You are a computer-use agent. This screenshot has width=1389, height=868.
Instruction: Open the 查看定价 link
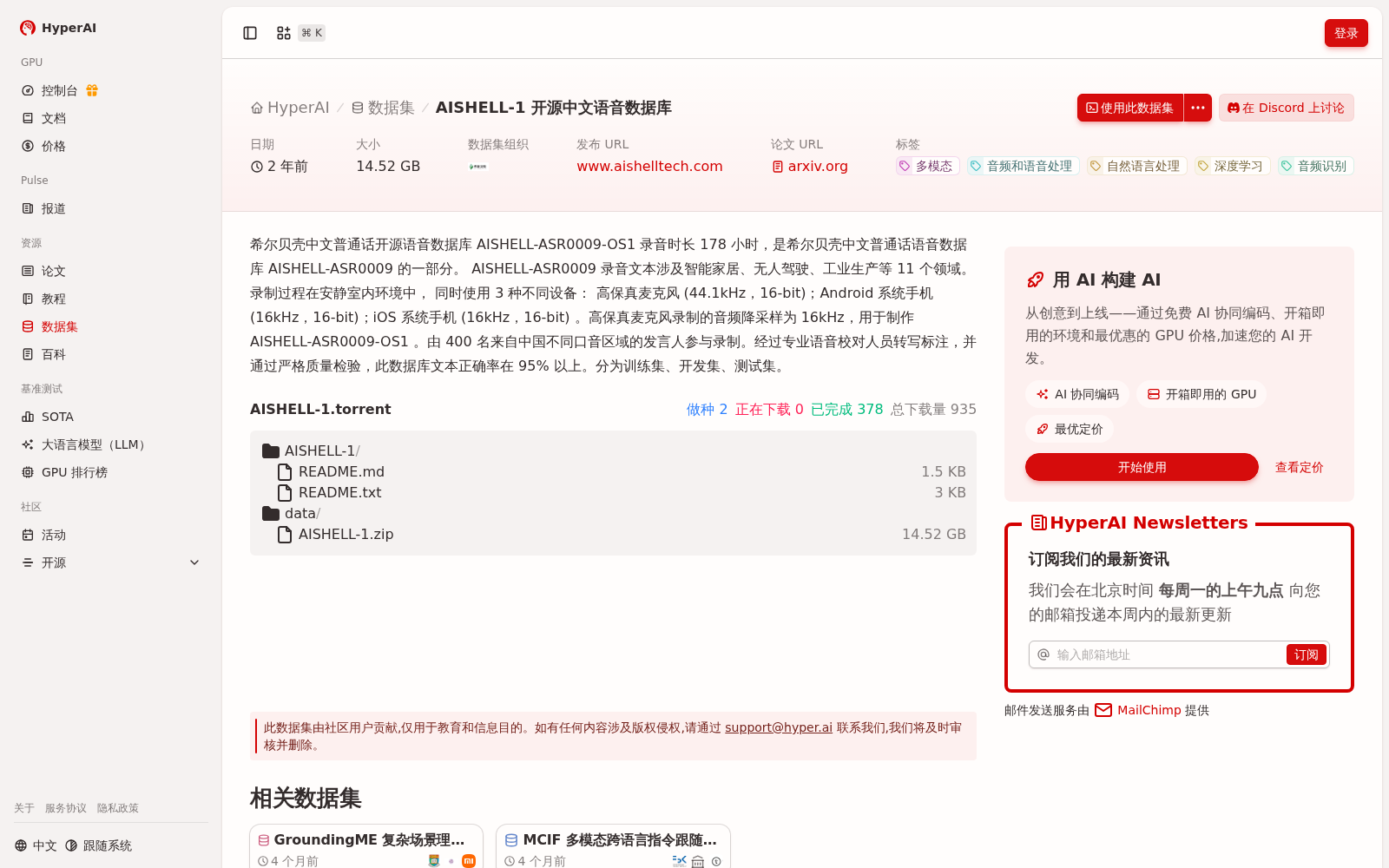pyautogui.click(x=1299, y=467)
